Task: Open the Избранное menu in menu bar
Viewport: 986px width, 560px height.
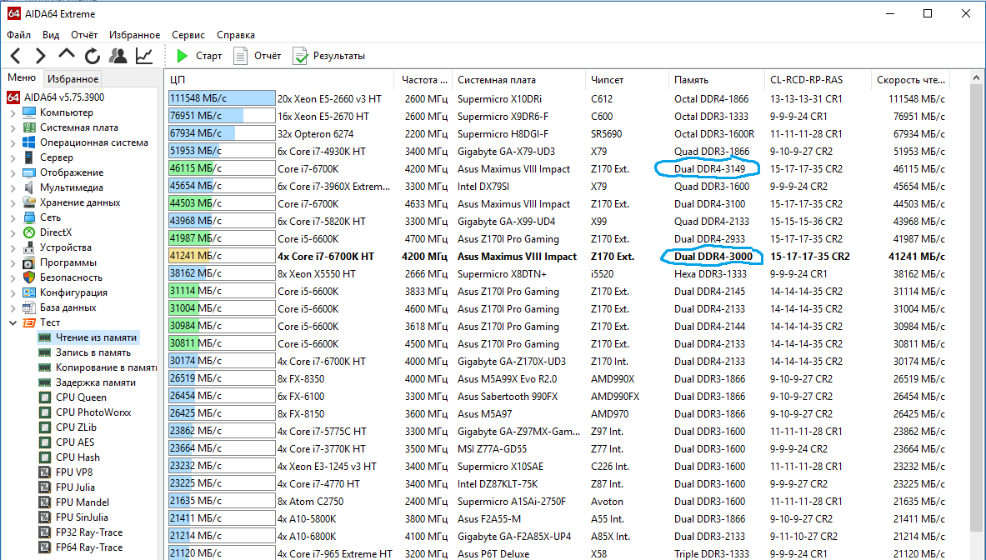Action: (x=134, y=34)
